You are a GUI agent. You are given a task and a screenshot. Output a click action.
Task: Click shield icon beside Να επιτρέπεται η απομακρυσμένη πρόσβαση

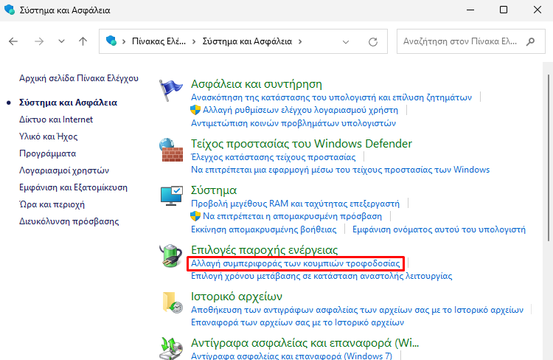195,216
